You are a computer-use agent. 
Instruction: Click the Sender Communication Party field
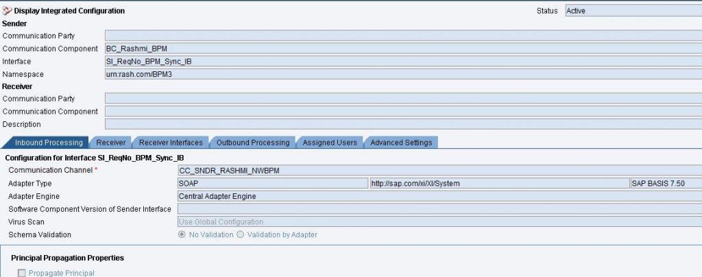point(403,36)
